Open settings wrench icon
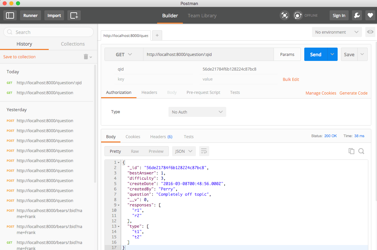 pyautogui.click(x=357, y=15)
